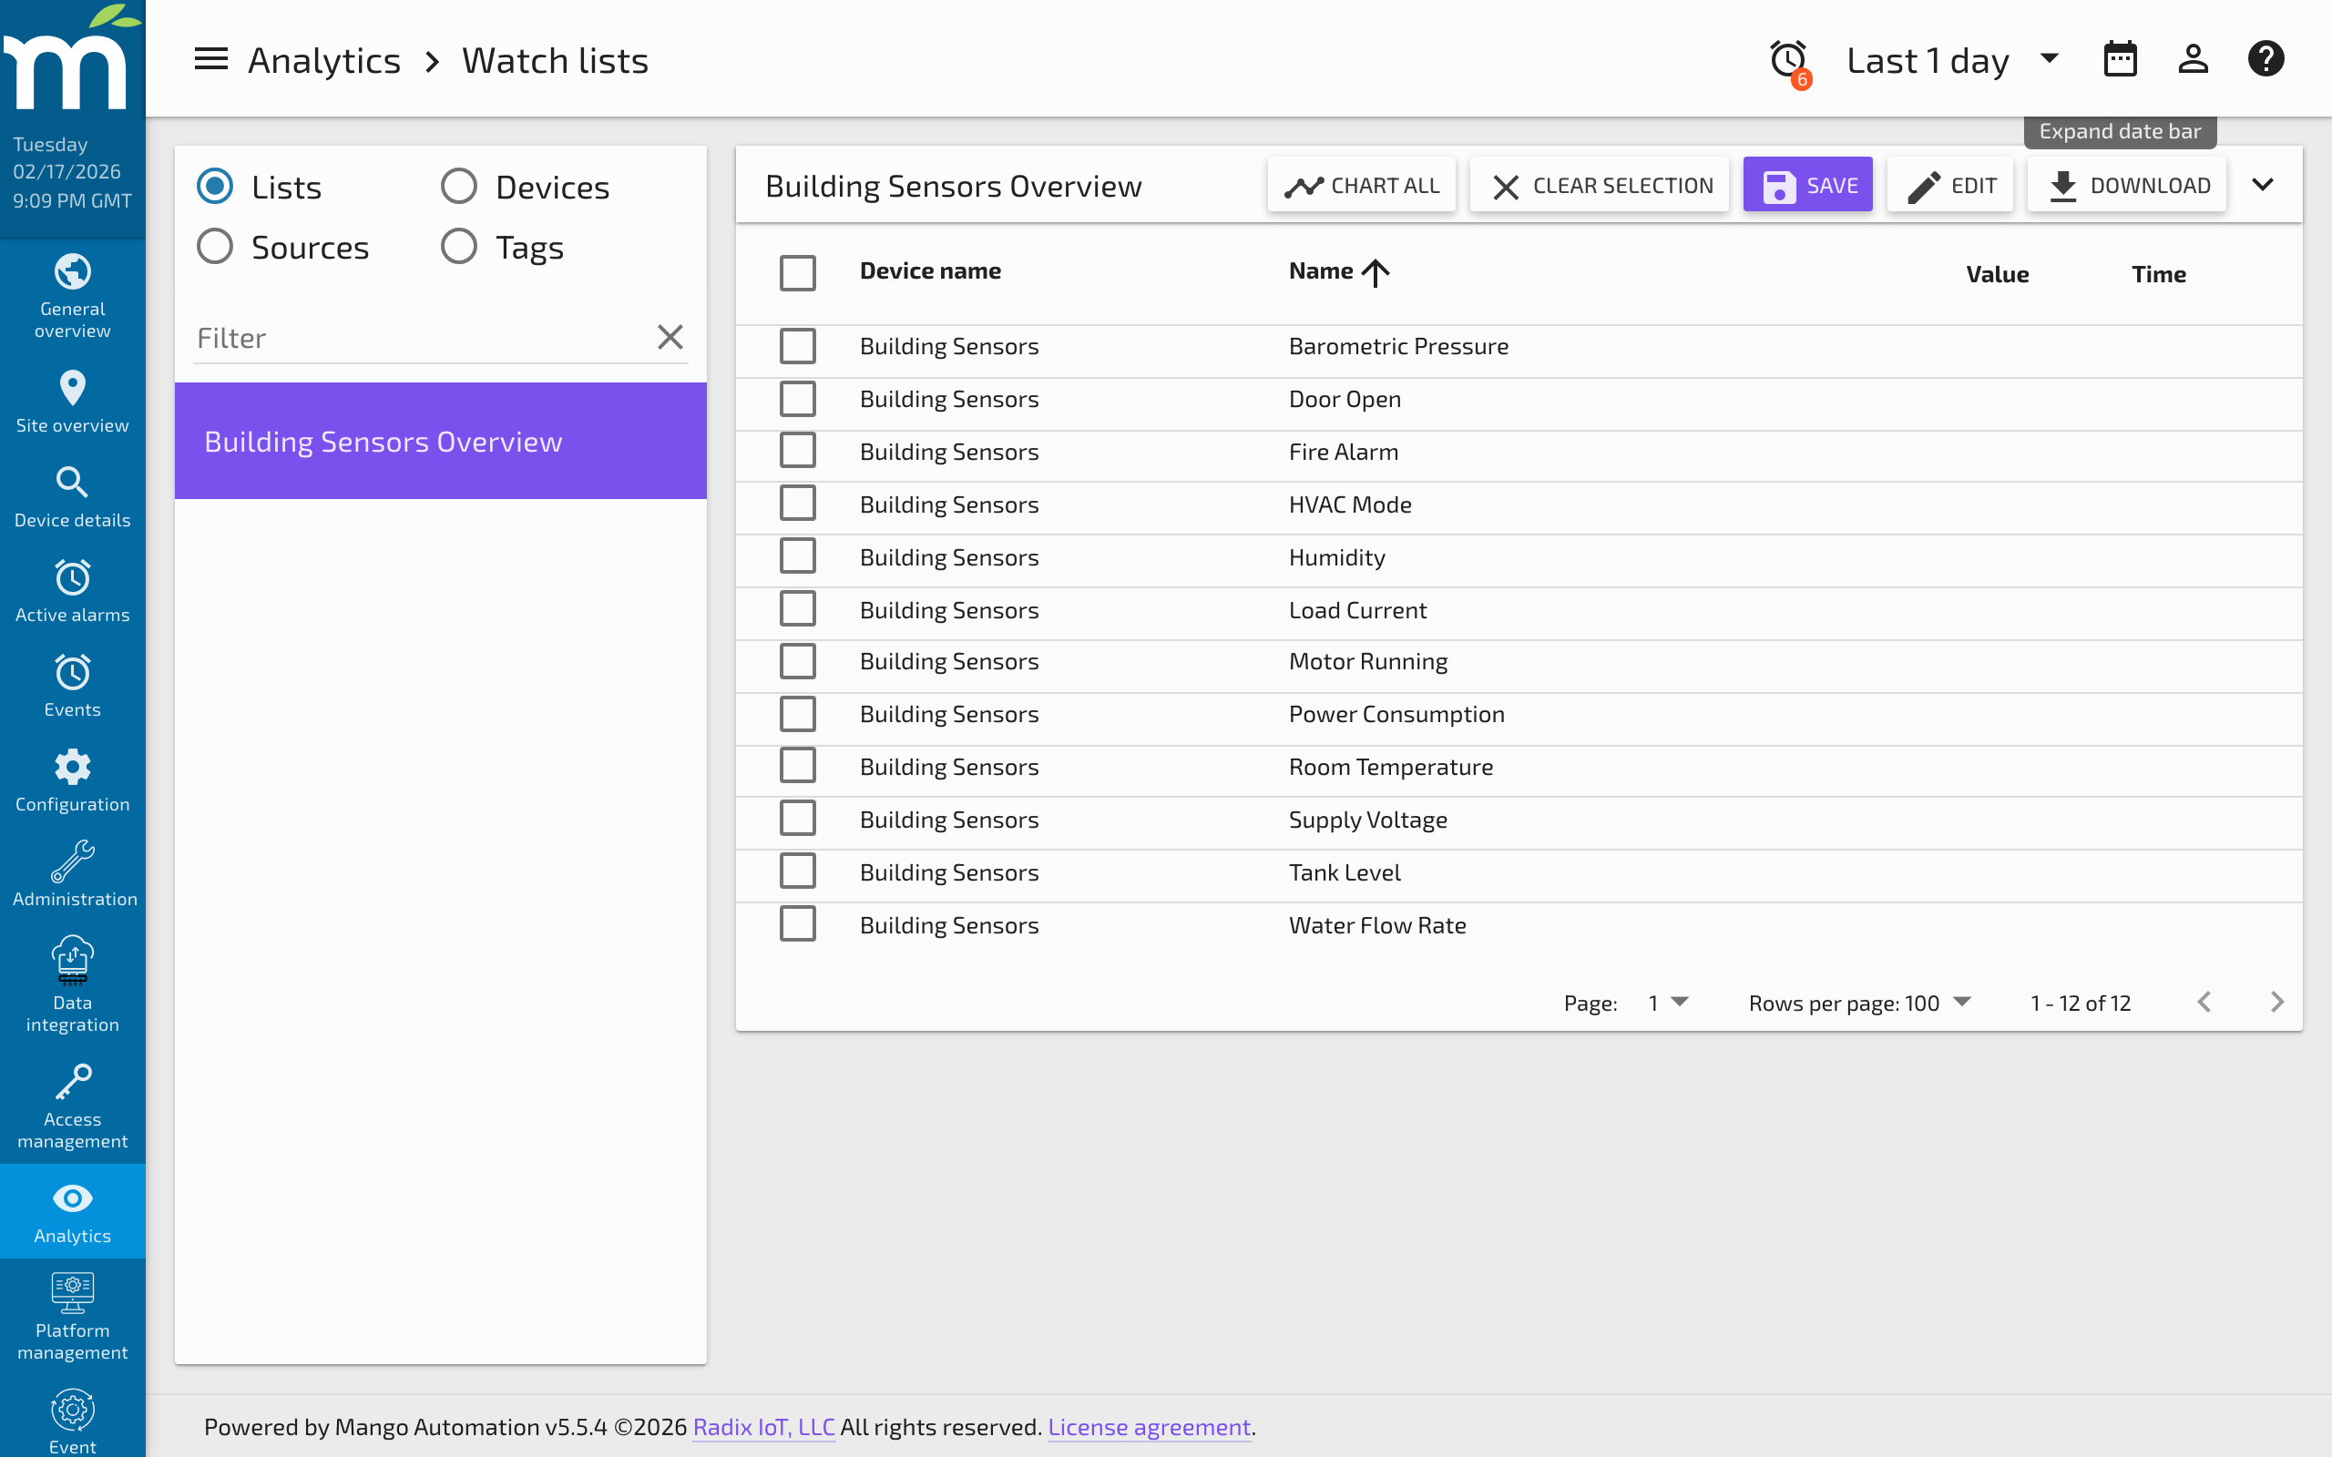2332x1457 pixels.
Task: Open the help question mark icon
Action: [2266, 59]
